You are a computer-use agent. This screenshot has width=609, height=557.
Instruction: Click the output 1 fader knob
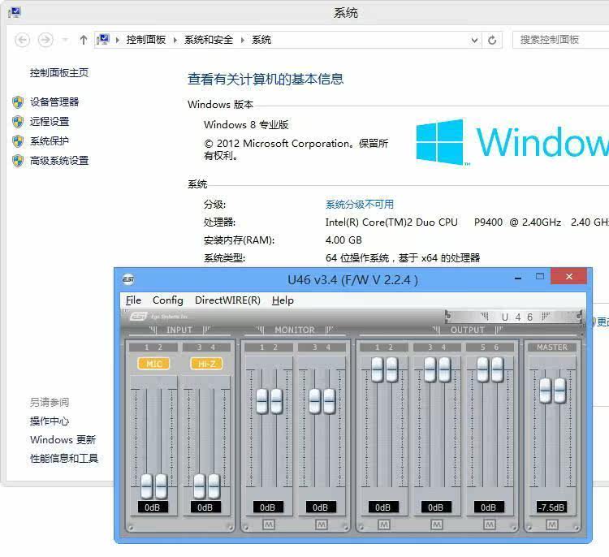[x=377, y=369]
